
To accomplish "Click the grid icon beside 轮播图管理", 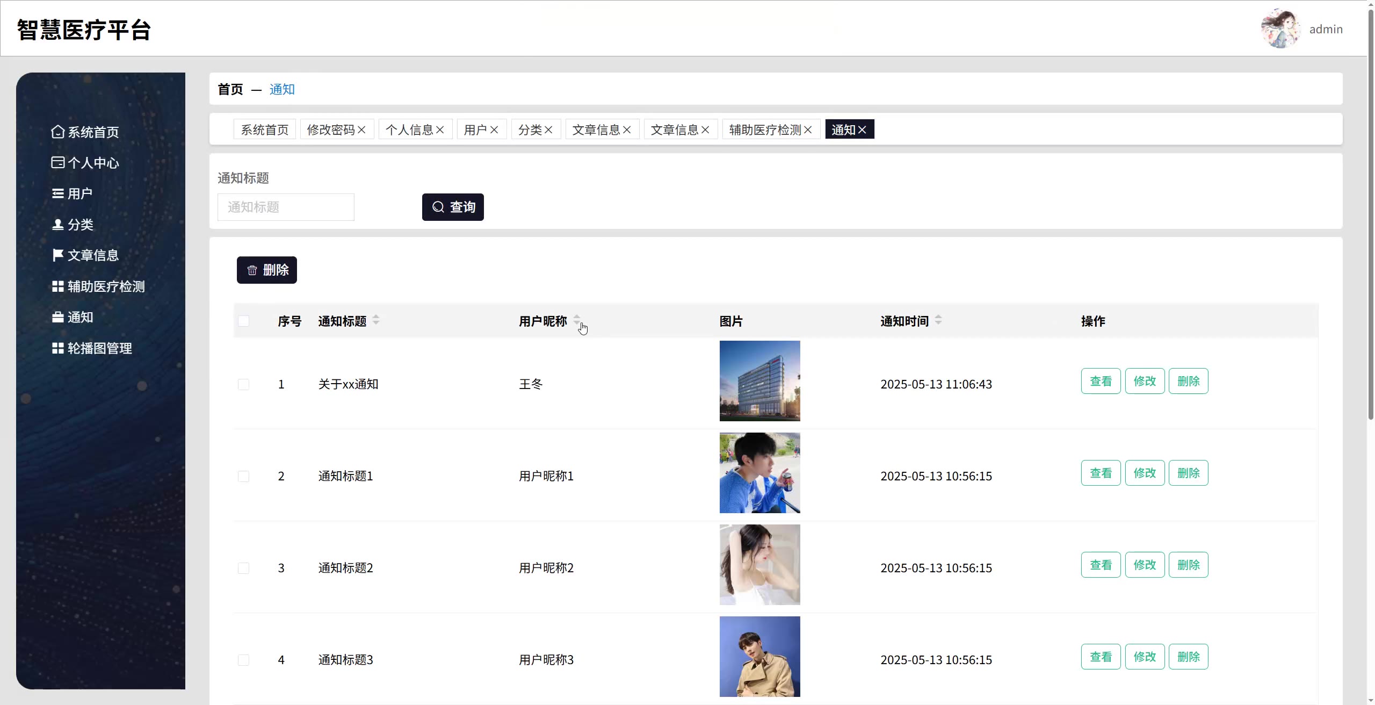I will tap(57, 348).
